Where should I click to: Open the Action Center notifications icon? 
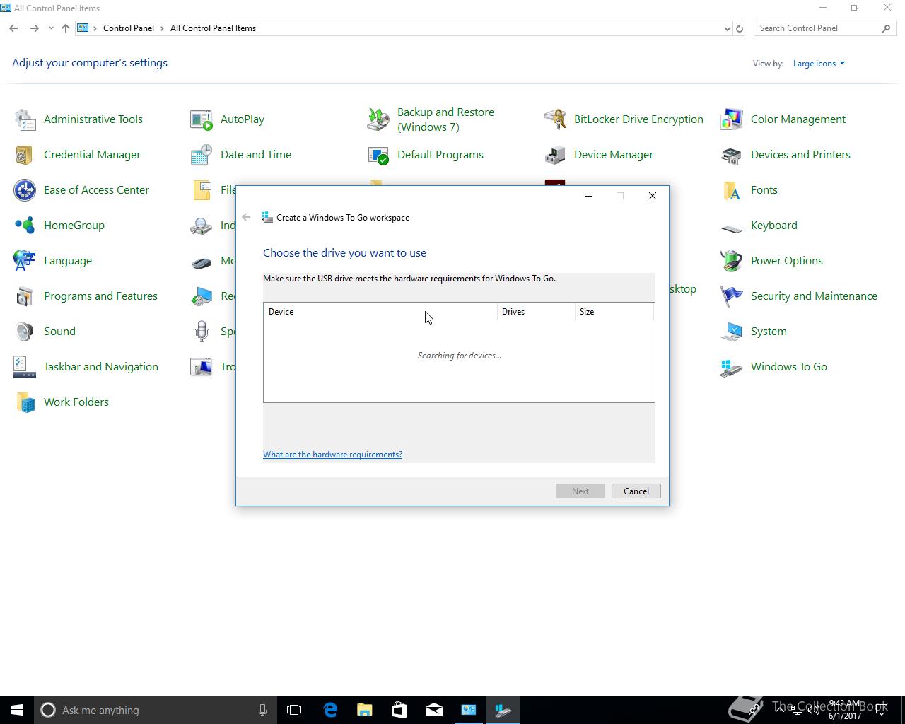(x=882, y=710)
